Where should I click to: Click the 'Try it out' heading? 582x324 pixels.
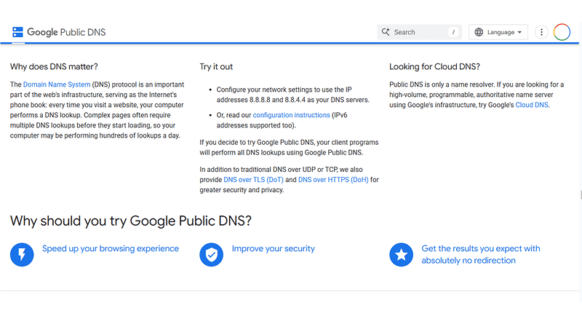click(x=216, y=66)
